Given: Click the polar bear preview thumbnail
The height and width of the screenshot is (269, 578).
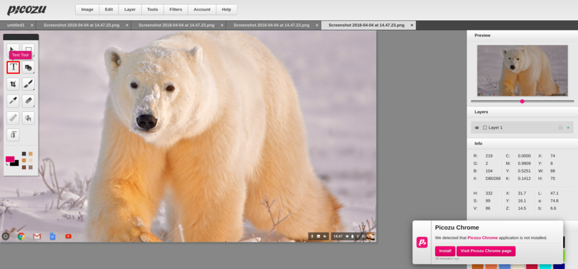Looking at the screenshot, I should (522, 70).
